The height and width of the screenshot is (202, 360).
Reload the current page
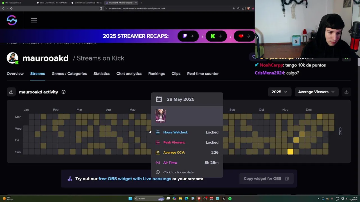pyautogui.click(x=12, y=8)
